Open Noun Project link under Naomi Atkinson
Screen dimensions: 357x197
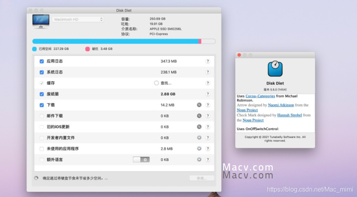click(247, 110)
